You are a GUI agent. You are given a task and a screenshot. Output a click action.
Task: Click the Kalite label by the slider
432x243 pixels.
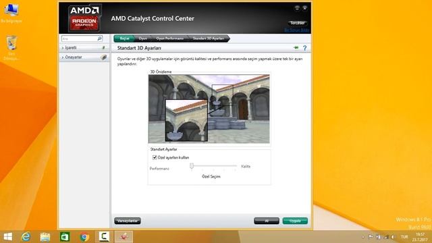[246, 167]
